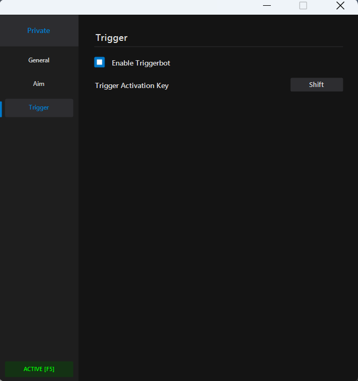This screenshot has height=381, width=358.
Task: Switch to the Aim tab
Action: (x=39, y=84)
